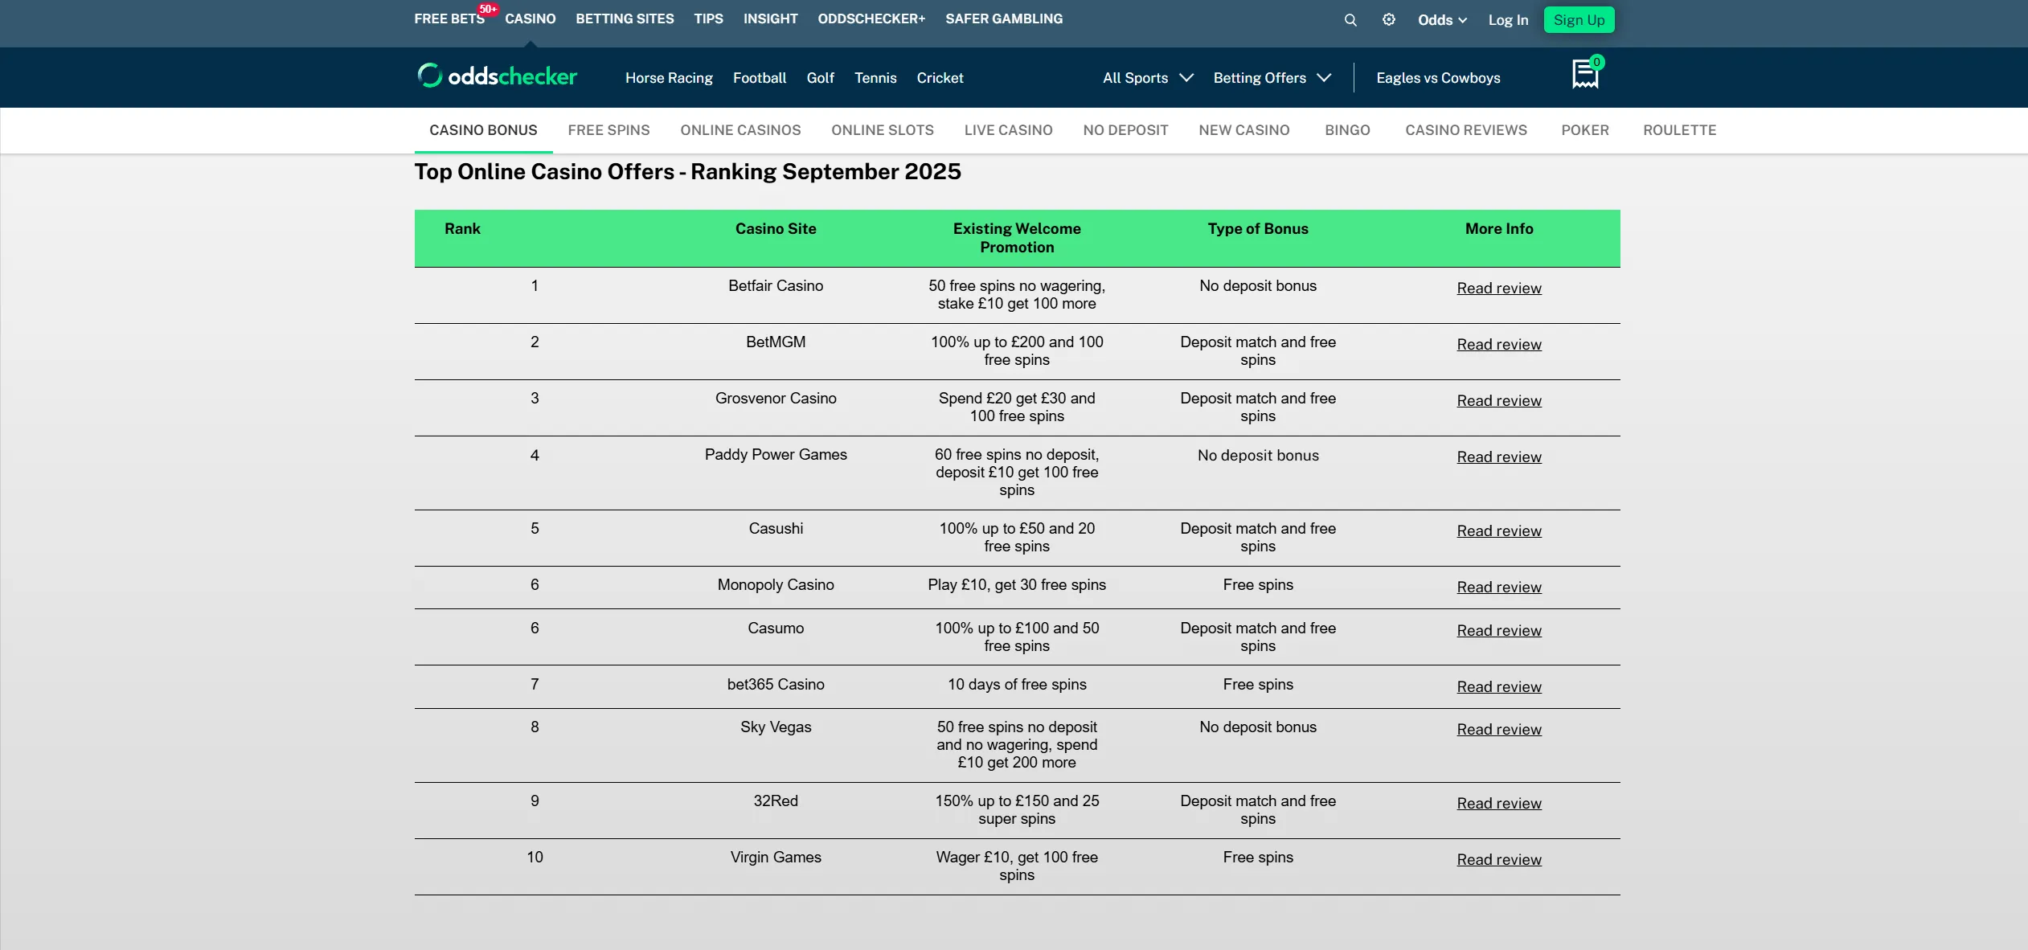The height and width of the screenshot is (950, 2028).
Task: Open the bet slip receipt icon
Action: coord(1586,73)
